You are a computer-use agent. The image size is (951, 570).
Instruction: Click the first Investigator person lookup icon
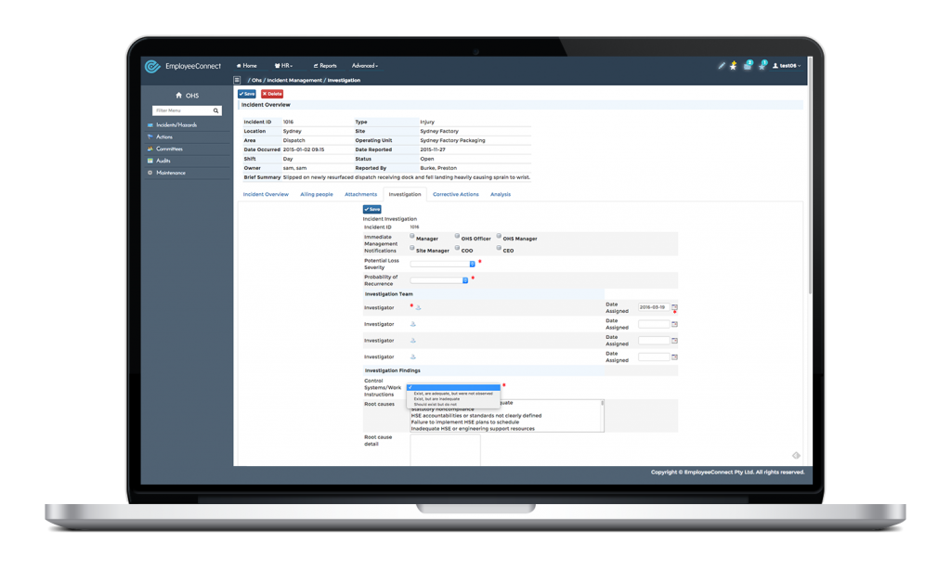tap(418, 307)
